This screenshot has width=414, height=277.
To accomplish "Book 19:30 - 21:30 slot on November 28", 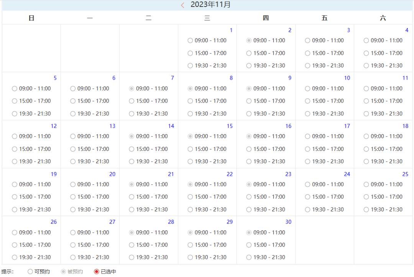I will (x=131, y=257).
